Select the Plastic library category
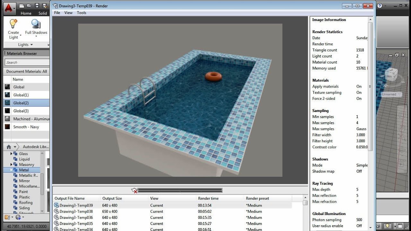 [x=24, y=197]
